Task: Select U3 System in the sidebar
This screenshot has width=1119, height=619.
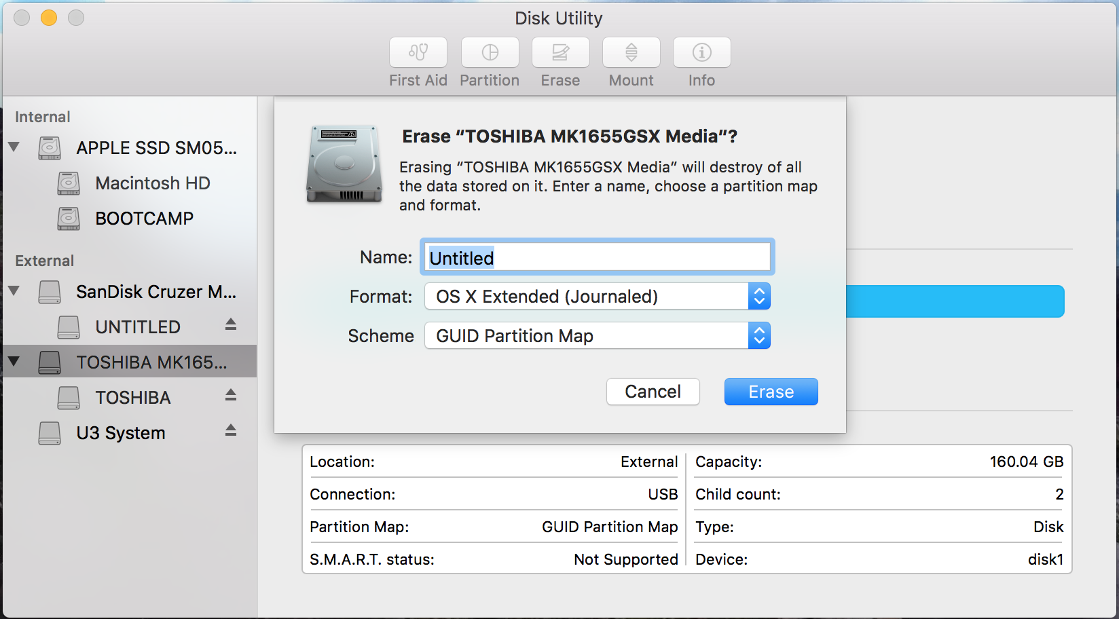Action: (121, 433)
